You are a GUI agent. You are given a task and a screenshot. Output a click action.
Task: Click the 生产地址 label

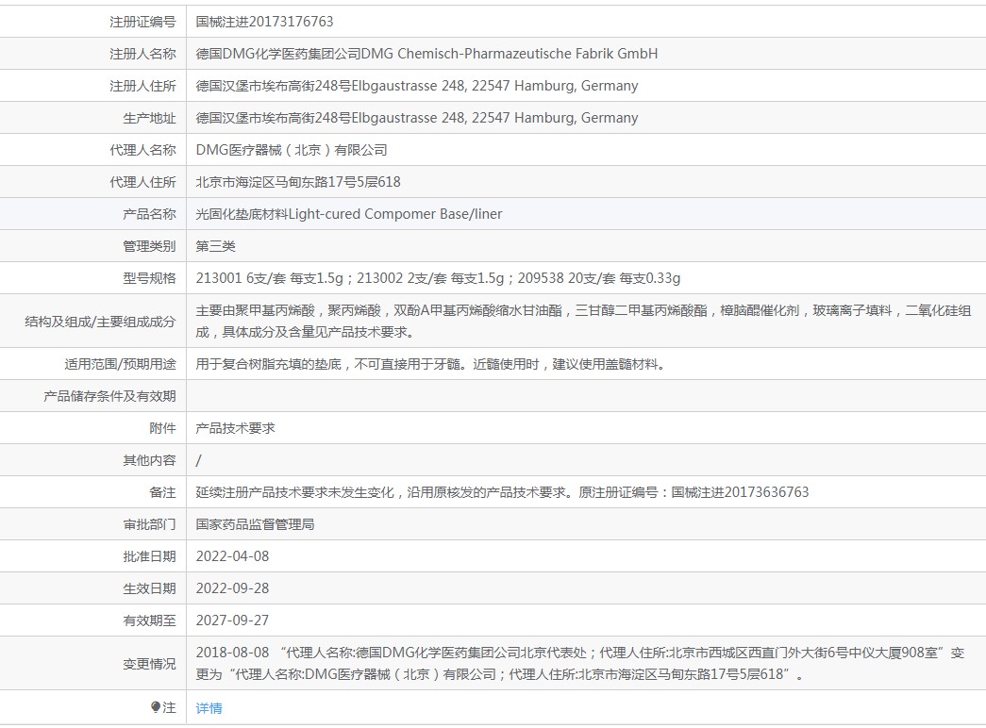(x=150, y=118)
